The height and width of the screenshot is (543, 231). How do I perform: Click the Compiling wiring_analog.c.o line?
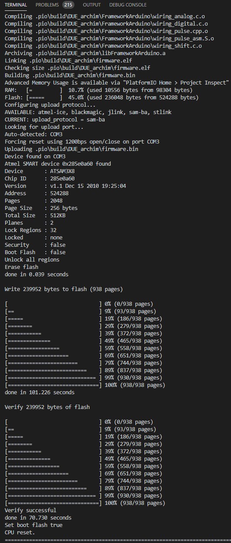coord(105,16)
